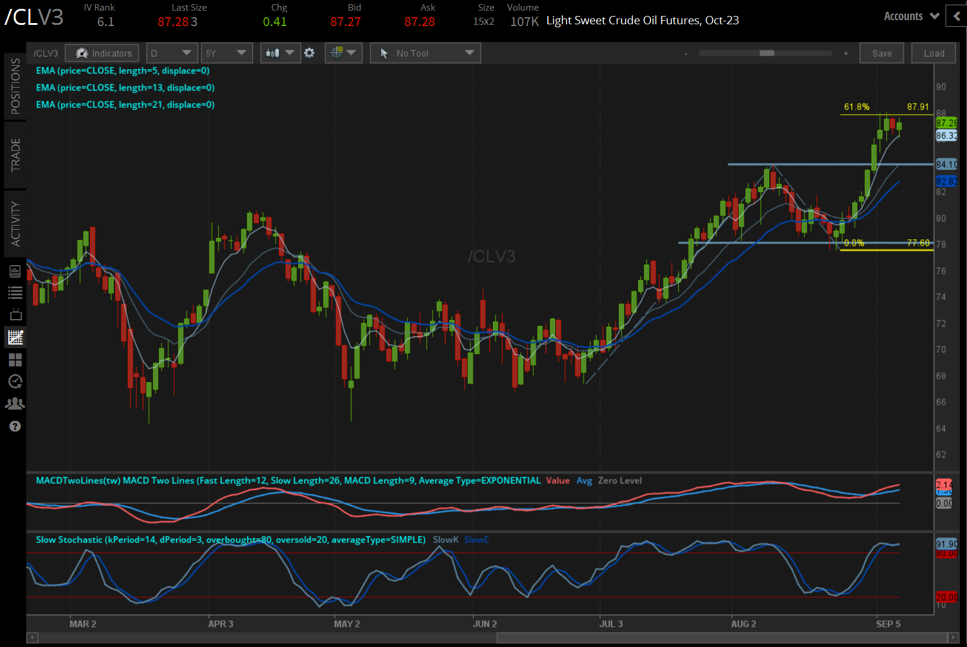Click the 61.8% Fibonacci label
Screen dimensions: 967x647
[857, 107]
